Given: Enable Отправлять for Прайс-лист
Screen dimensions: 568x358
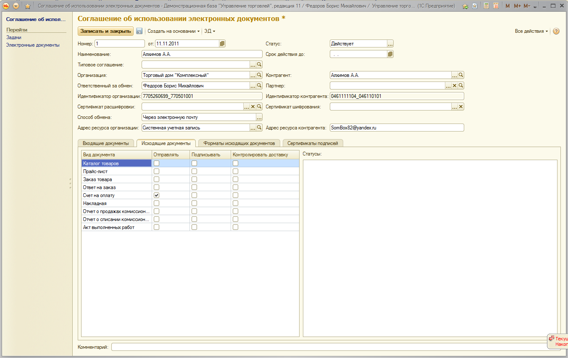Looking at the screenshot, I should click(157, 171).
